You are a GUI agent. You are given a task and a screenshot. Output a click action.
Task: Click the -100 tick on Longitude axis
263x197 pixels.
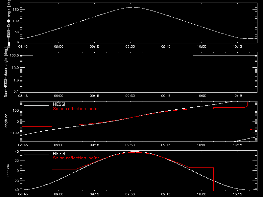pyautogui.click(x=14, y=133)
